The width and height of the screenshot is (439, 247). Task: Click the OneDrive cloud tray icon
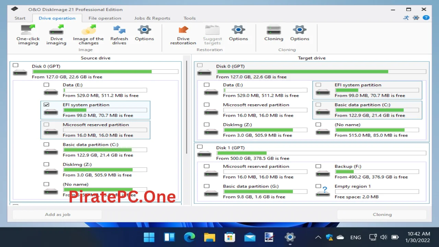click(340, 237)
